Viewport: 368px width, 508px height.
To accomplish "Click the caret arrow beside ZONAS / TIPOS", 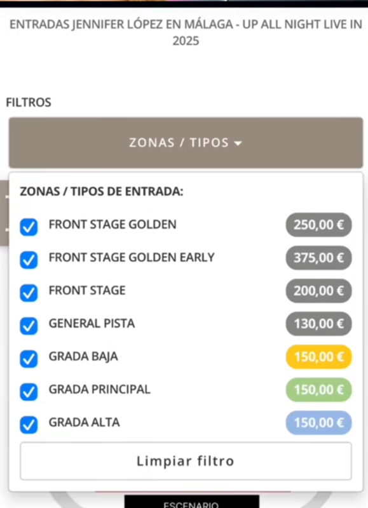I will pyautogui.click(x=238, y=144).
